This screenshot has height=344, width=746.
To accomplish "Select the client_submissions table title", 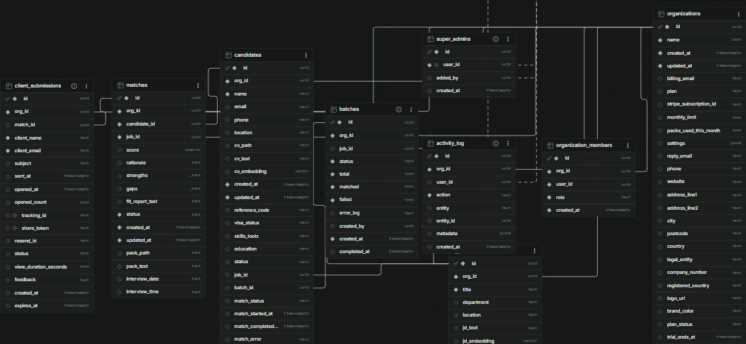I will pyautogui.click(x=38, y=86).
